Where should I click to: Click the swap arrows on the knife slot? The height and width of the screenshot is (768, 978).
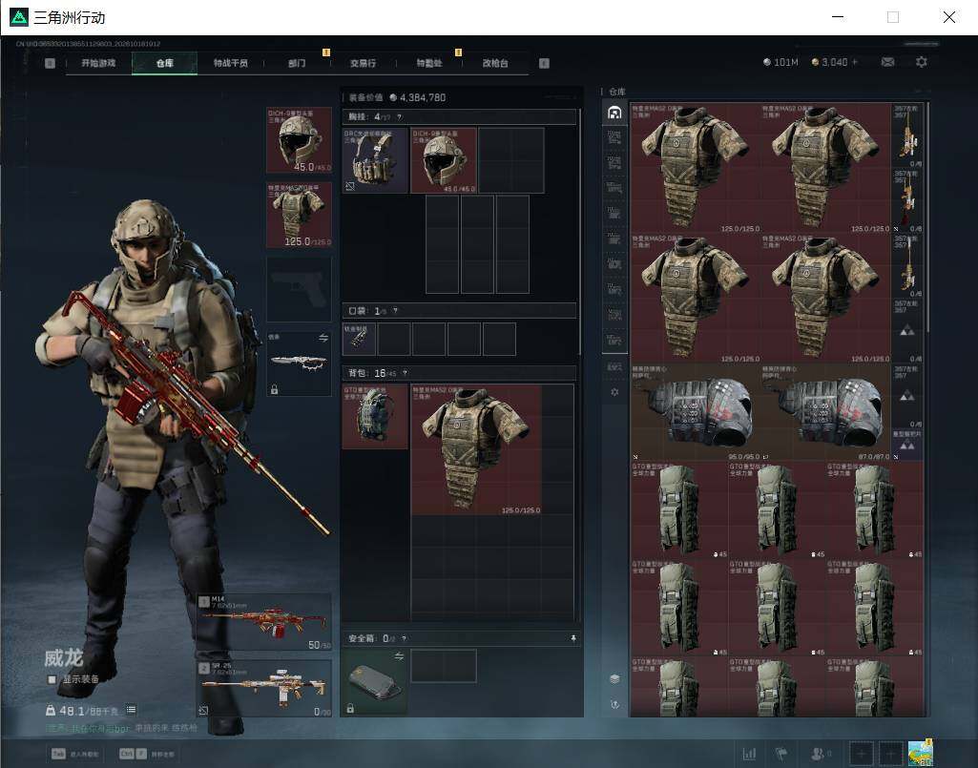323,338
